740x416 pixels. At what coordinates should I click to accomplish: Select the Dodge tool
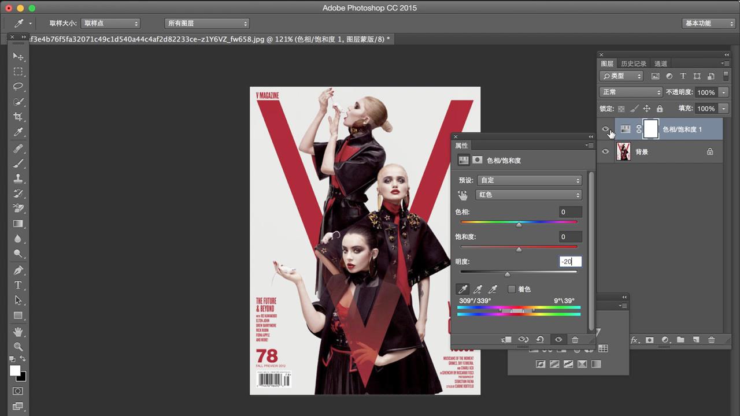18,254
